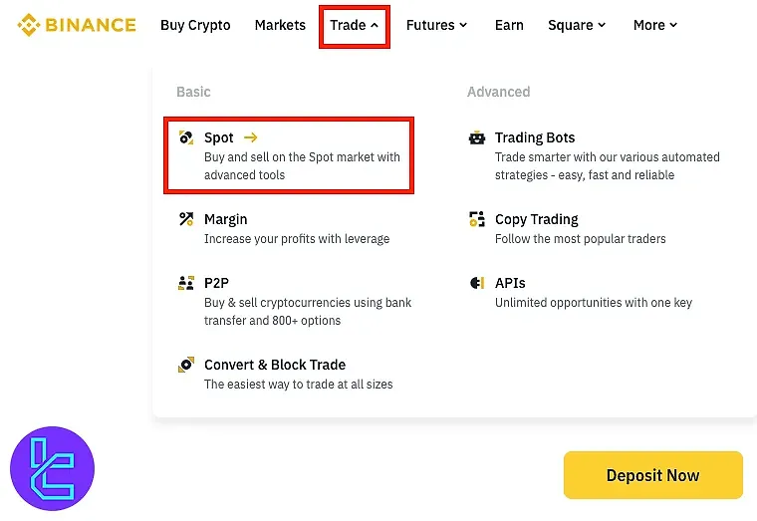
Task: Click the Copy Trading icon
Action: [476, 219]
